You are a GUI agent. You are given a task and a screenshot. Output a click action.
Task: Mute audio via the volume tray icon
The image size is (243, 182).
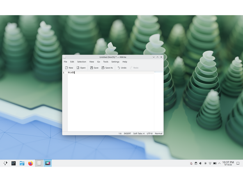click(201, 164)
